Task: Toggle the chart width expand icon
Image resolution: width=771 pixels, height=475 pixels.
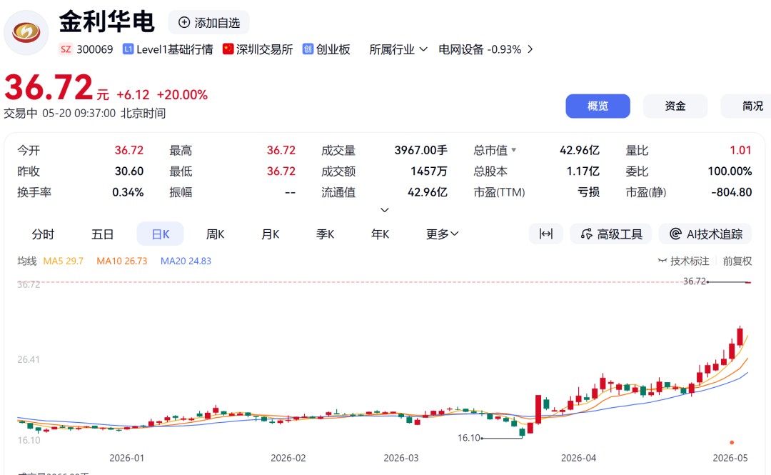Action: (x=546, y=234)
